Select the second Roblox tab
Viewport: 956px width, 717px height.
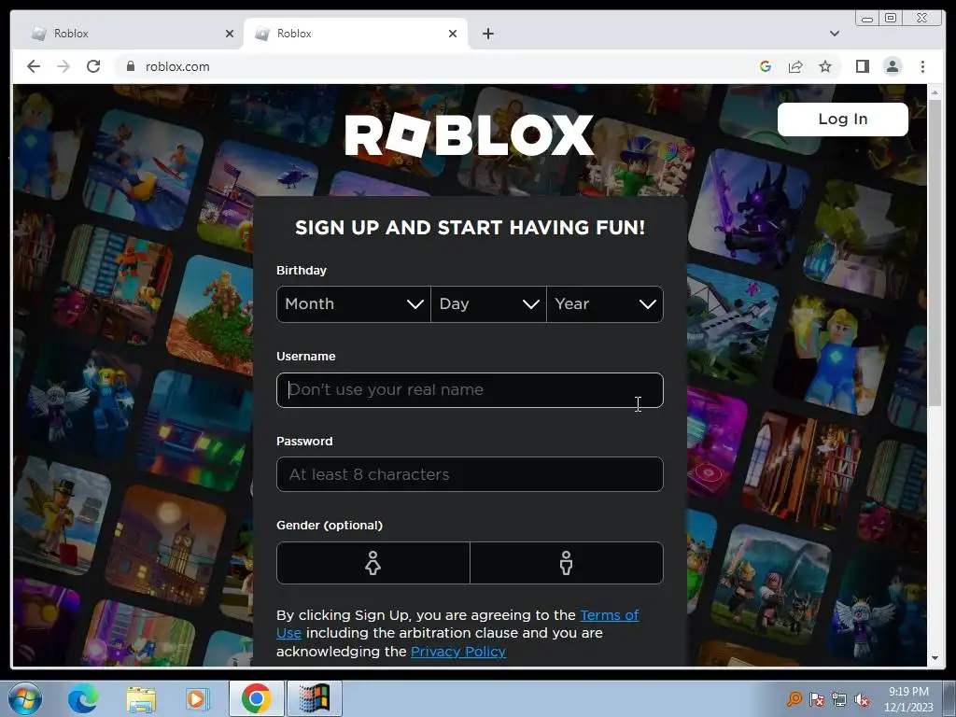(x=356, y=34)
